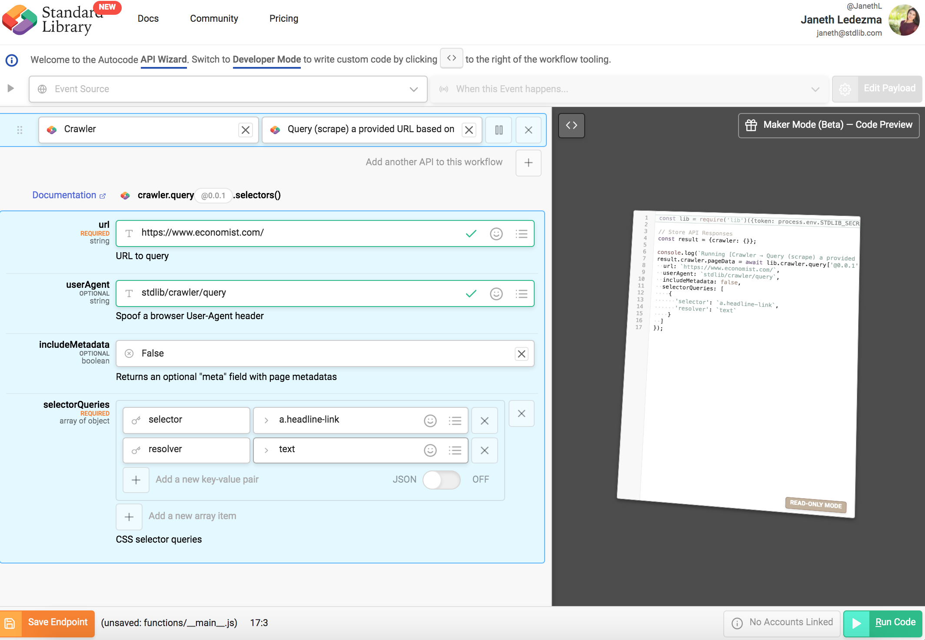The width and height of the screenshot is (925, 640).
Task: Click the text type icon in userAgent field
Action: [x=129, y=293]
